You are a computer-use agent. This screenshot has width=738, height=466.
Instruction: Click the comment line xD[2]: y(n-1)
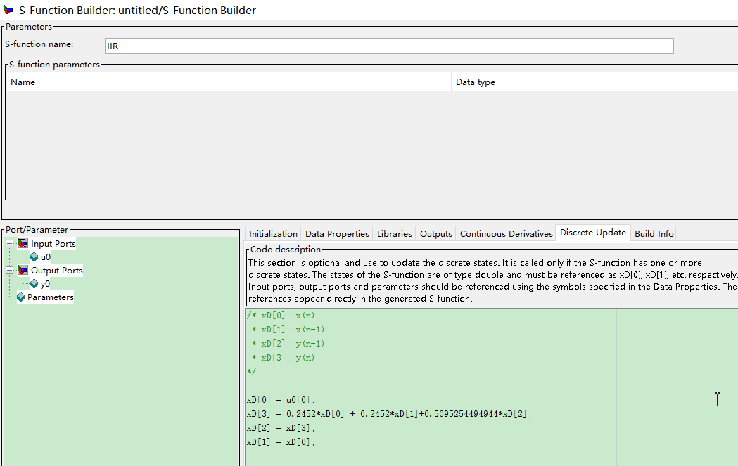coord(288,344)
